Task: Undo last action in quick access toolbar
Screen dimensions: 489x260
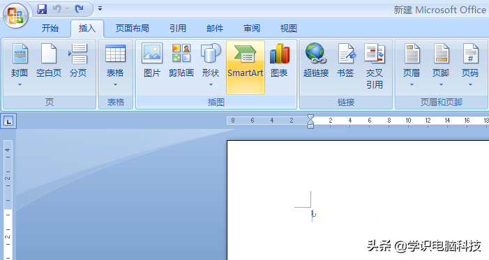Action: 57,9
